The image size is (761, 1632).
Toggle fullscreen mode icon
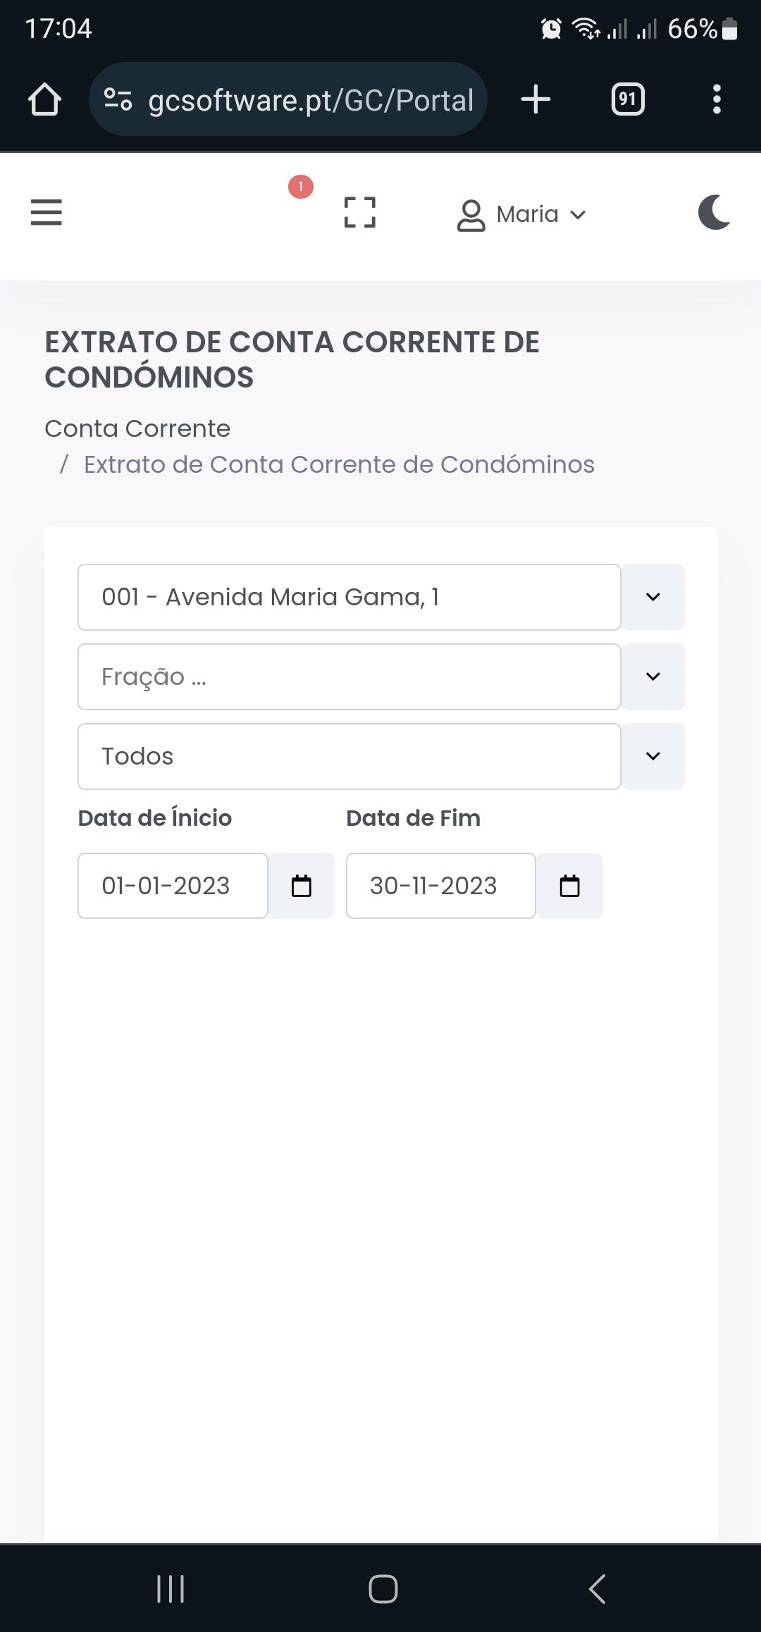click(359, 212)
